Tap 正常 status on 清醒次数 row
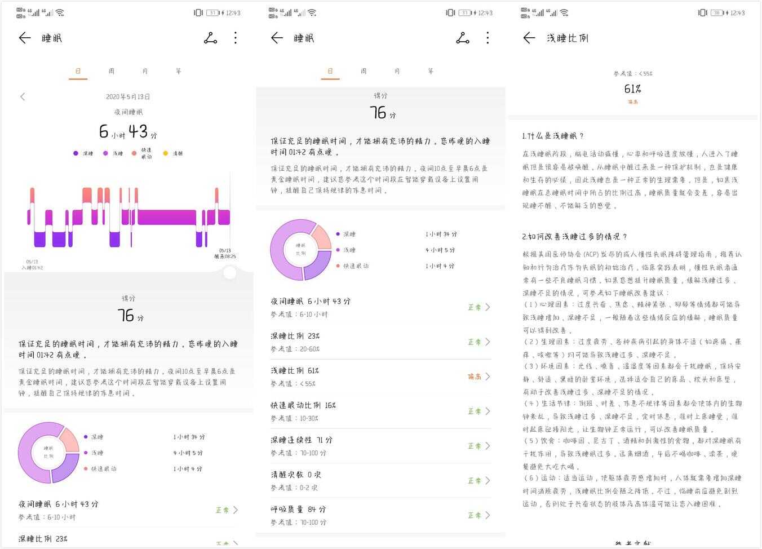Image resolution: width=762 pixels, height=549 pixels. point(475,481)
